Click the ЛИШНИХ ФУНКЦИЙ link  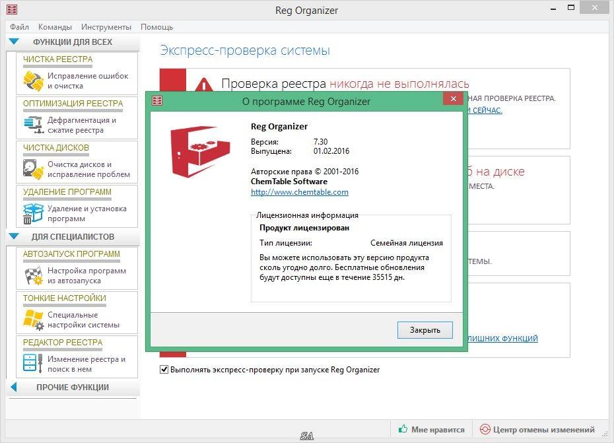(502, 338)
